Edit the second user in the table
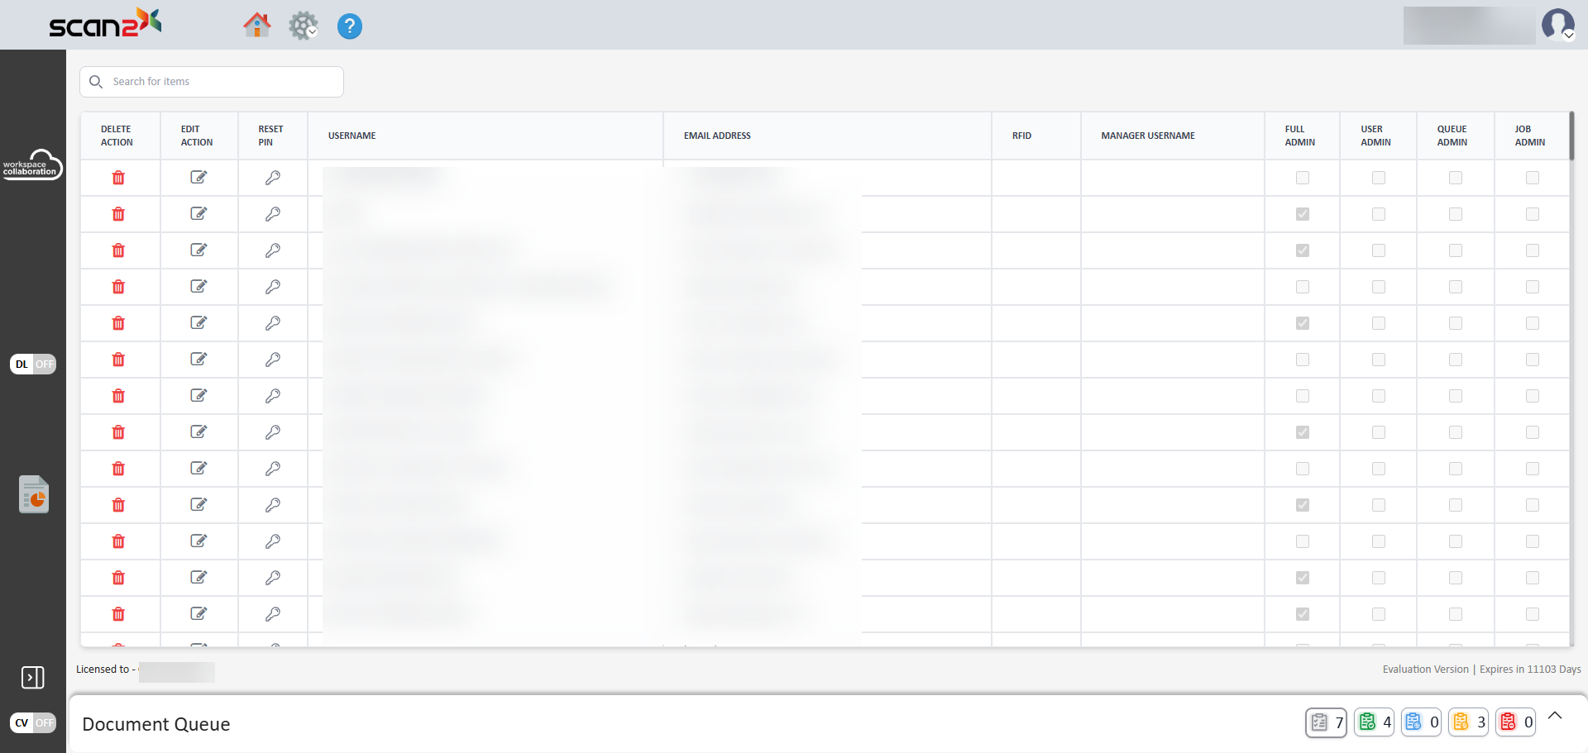This screenshot has width=1588, height=753. click(198, 214)
